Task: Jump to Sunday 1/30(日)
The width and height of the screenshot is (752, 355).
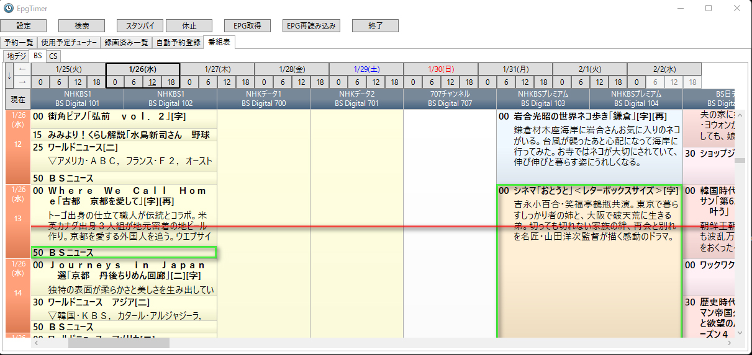Action: [x=441, y=69]
